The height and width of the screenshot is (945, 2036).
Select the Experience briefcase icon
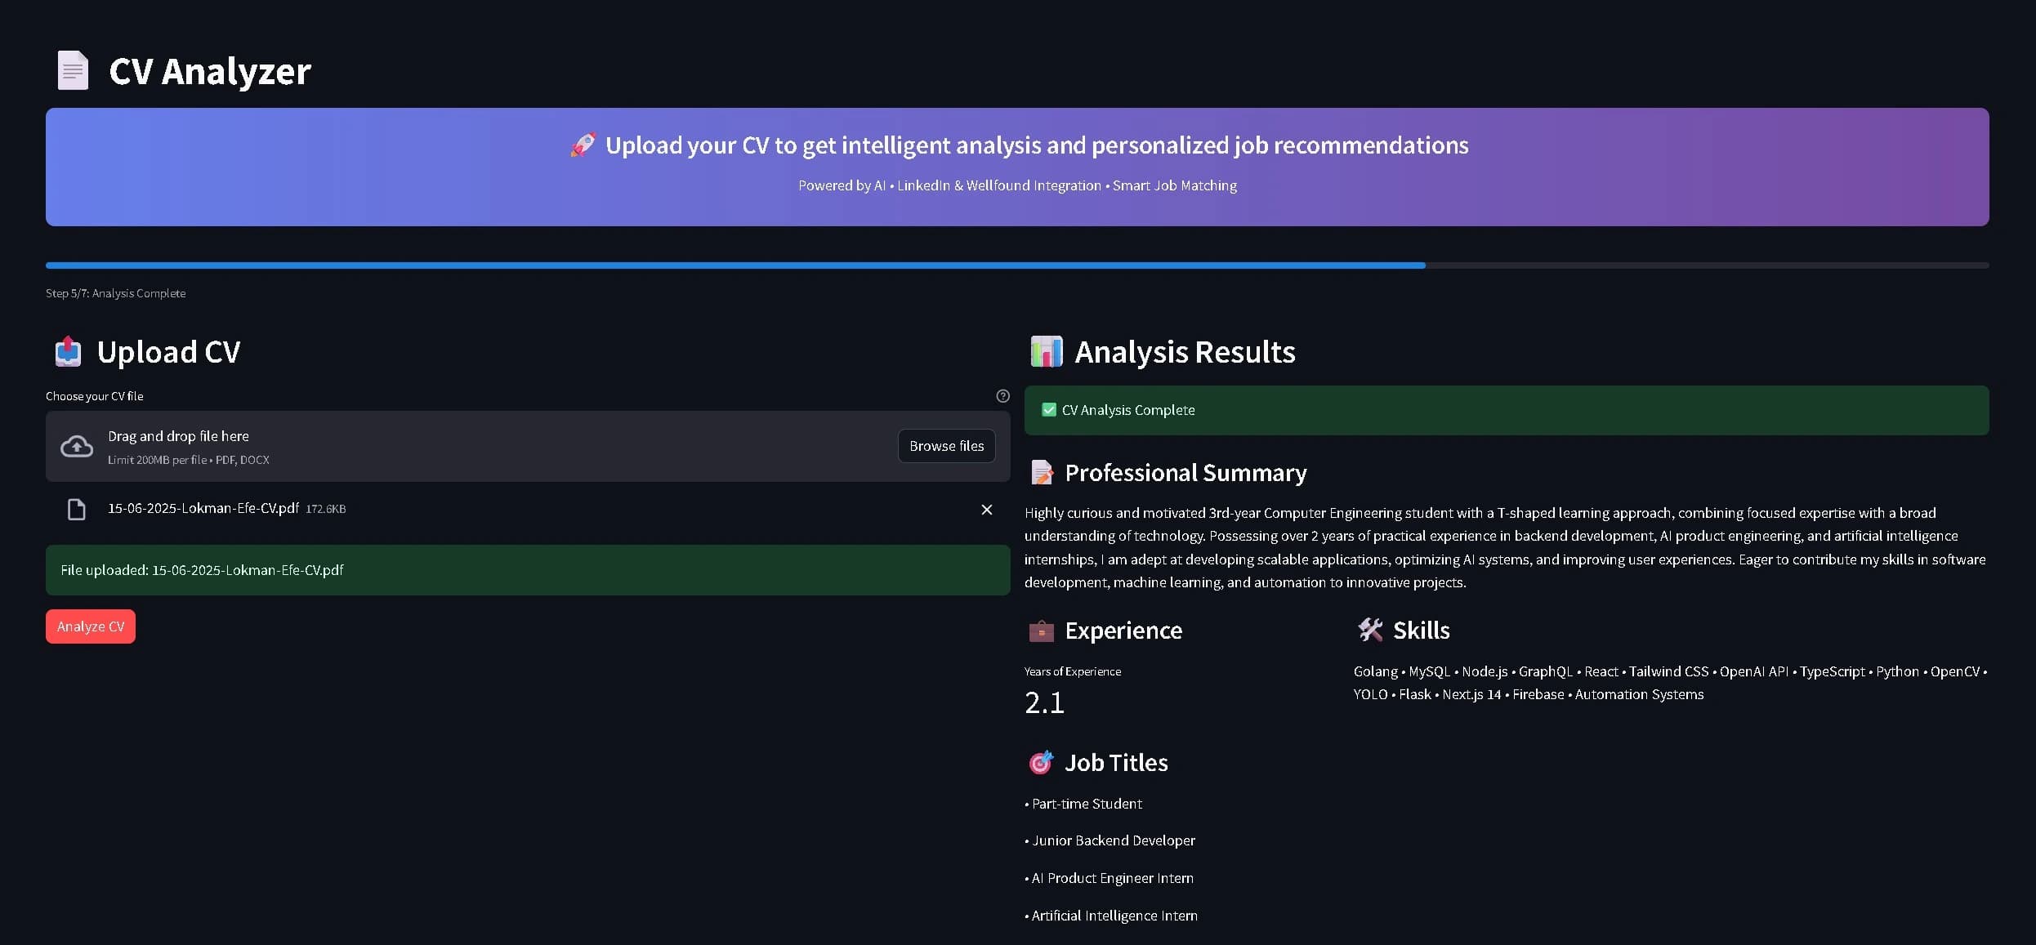click(x=1041, y=630)
